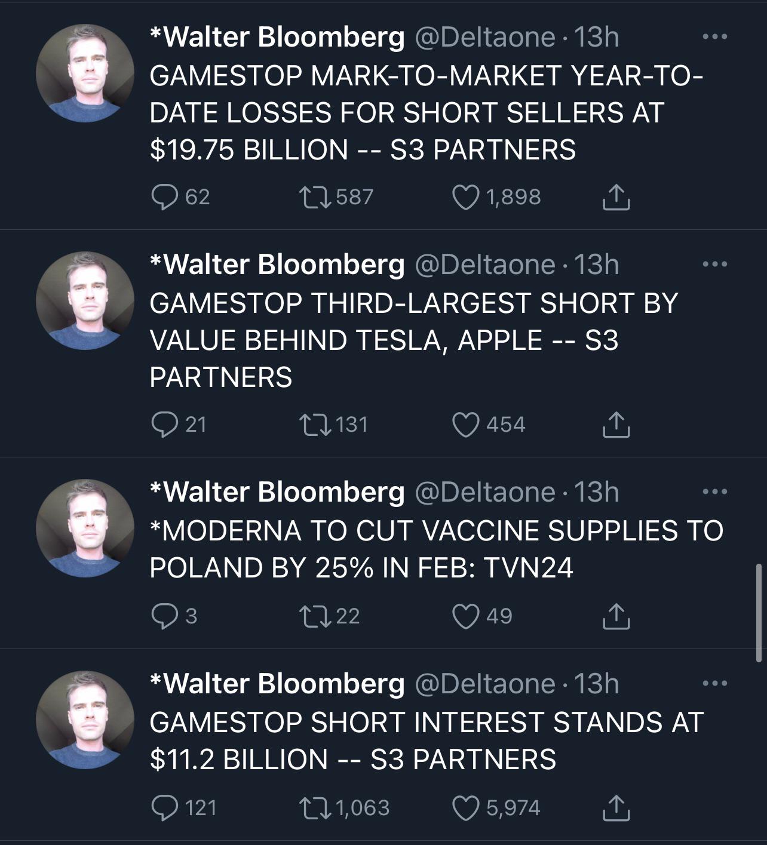Reply to the $19.75 billion losses tweet
Screen dimensions: 767x845
167,197
